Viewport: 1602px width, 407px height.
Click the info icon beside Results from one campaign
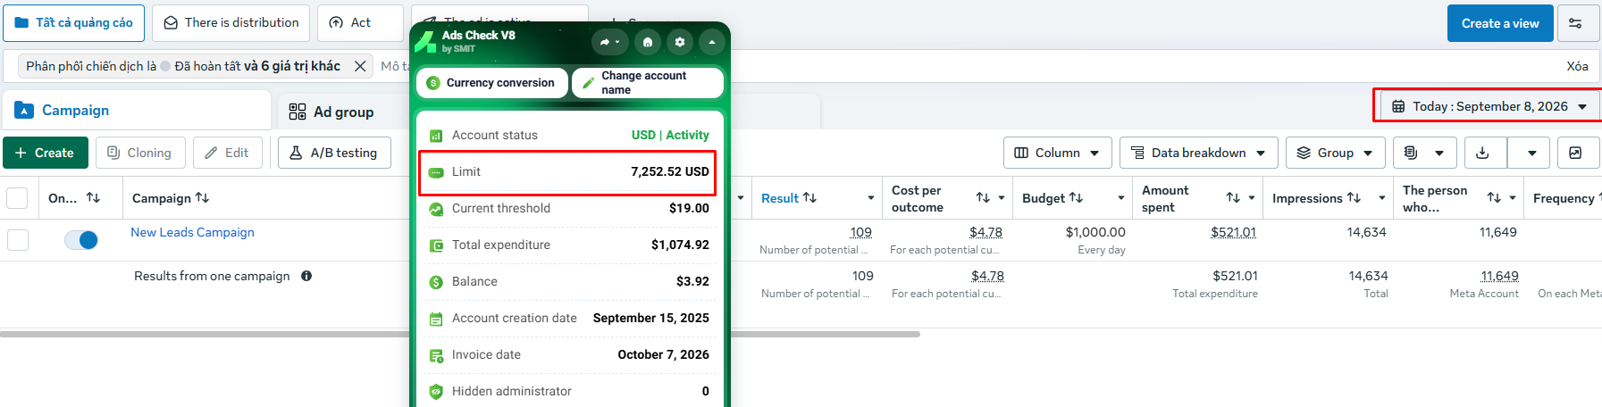pyautogui.click(x=306, y=276)
